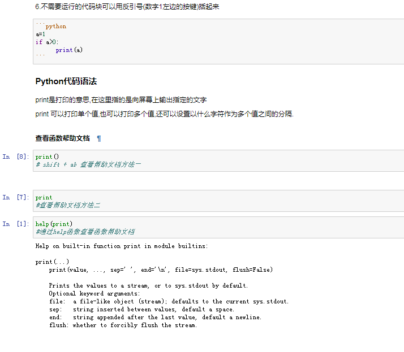Click the comment 查看帮助文档方法二
The image size is (404, 352).
click(67, 205)
